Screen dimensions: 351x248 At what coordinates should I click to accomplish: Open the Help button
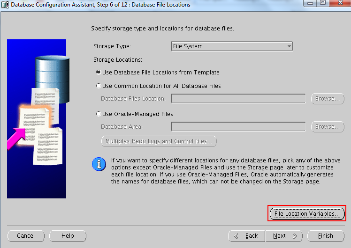[x=68, y=236]
